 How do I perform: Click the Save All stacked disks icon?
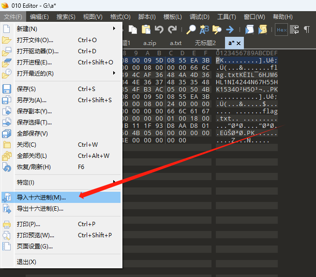(x=7, y=134)
